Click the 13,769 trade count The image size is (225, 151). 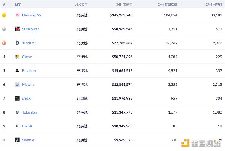171,43
